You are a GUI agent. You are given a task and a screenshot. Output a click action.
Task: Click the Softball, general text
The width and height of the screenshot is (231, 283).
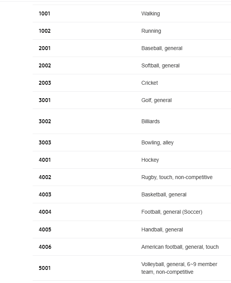coord(160,66)
